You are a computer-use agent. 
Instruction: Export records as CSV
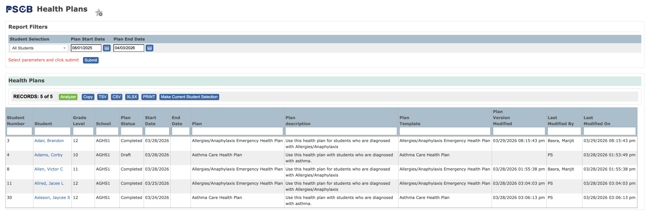coord(117,97)
